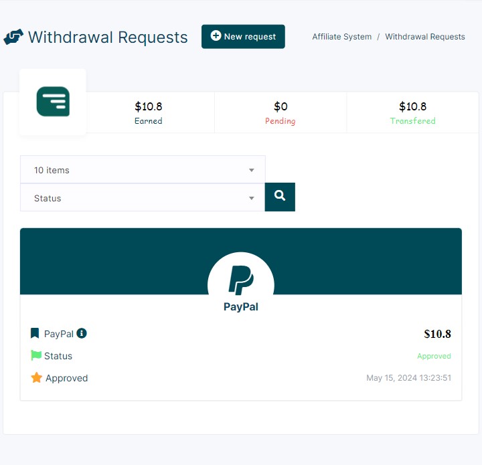Click the handshake icon beside Withdrawal Requests
The height and width of the screenshot is (465, 482).
(x=13, y=37)
